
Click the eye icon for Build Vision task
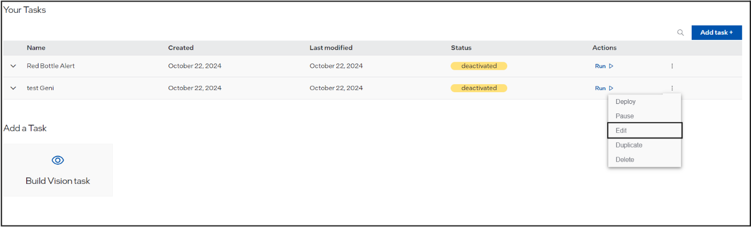[x=58, y=160]
